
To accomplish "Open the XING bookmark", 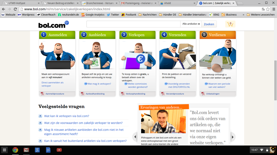I will click(214, 15).
